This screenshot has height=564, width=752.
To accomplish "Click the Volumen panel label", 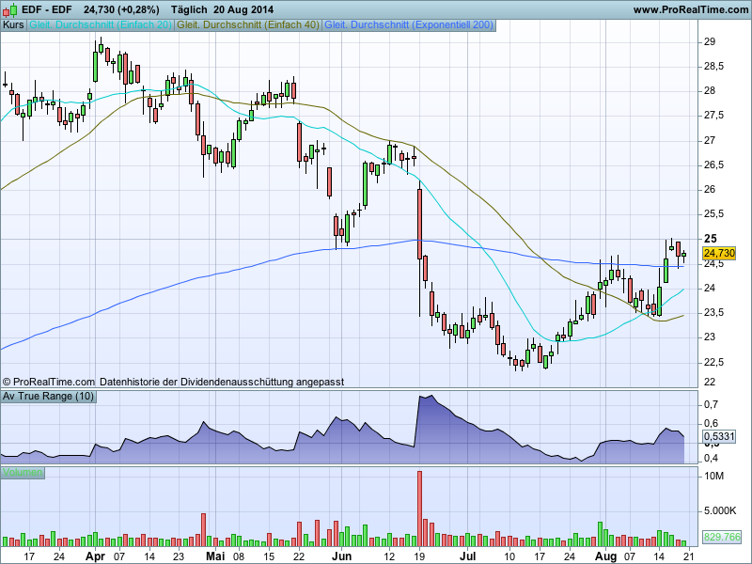I will tap(23, 473).
